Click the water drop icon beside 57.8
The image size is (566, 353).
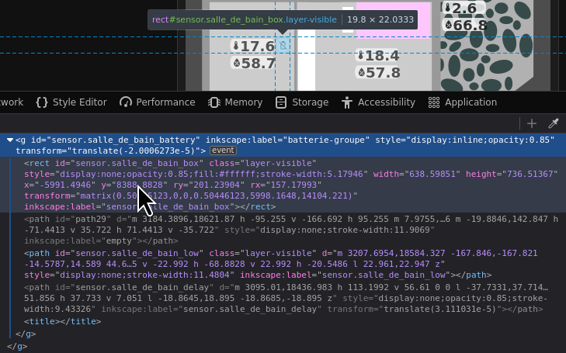pos(362,72)
